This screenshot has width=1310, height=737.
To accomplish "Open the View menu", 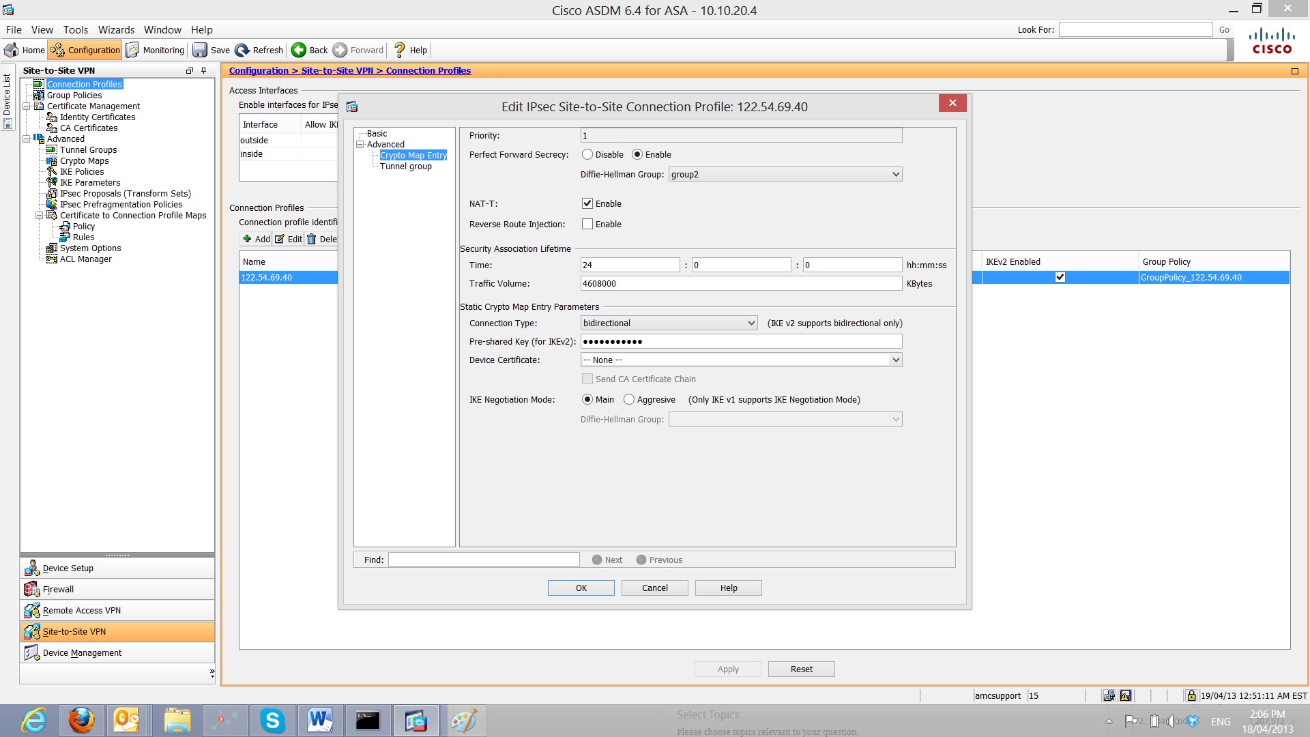I will (x=42, y=30).
